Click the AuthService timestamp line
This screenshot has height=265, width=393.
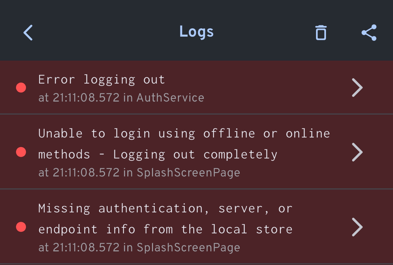pyautogui.click(x=121, y=98)
